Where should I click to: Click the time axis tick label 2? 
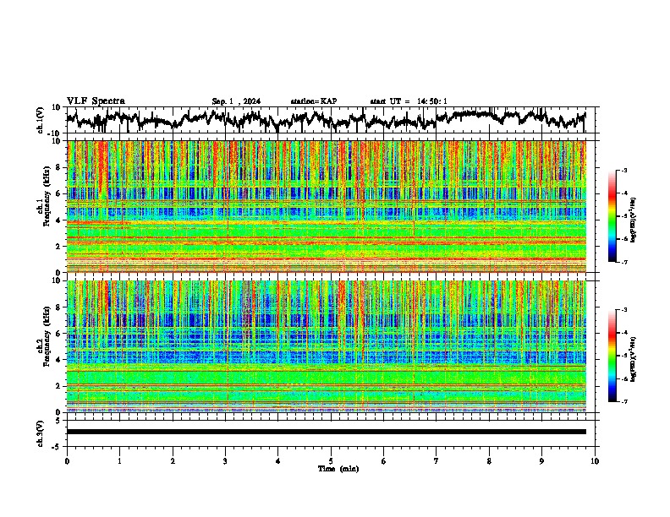173,461
